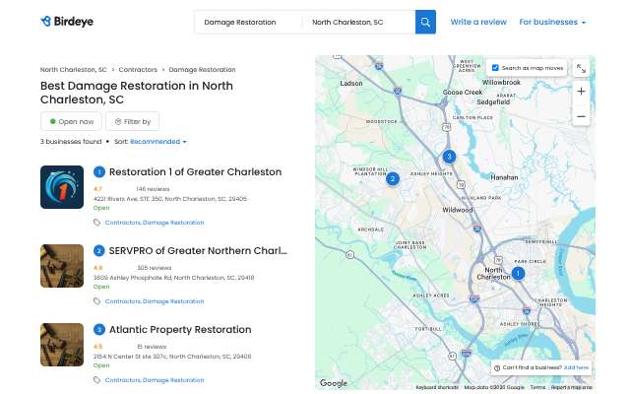Click the address 2154 N Center St

pyautogui.click(x=172, y=357)
